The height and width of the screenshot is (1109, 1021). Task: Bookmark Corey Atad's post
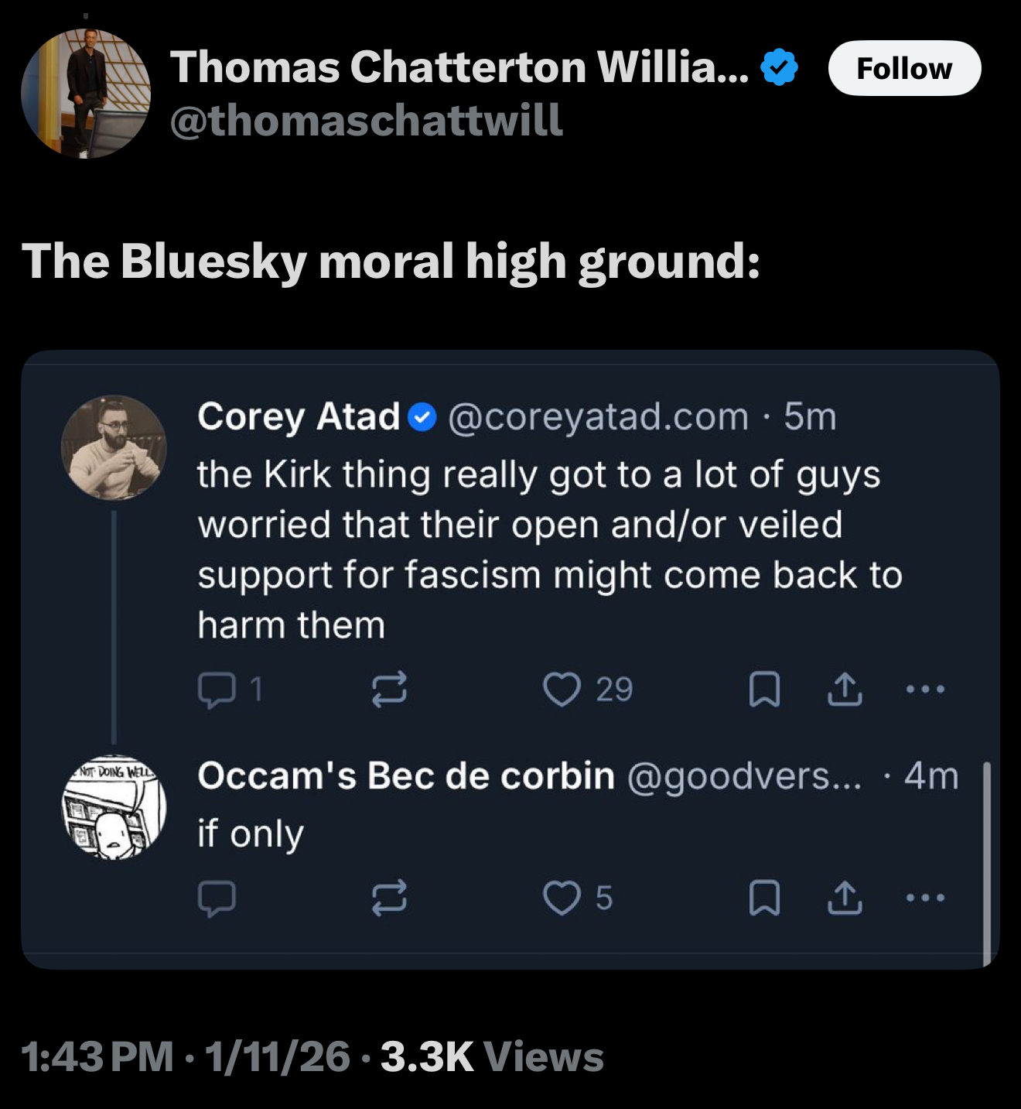click(764, 690)
